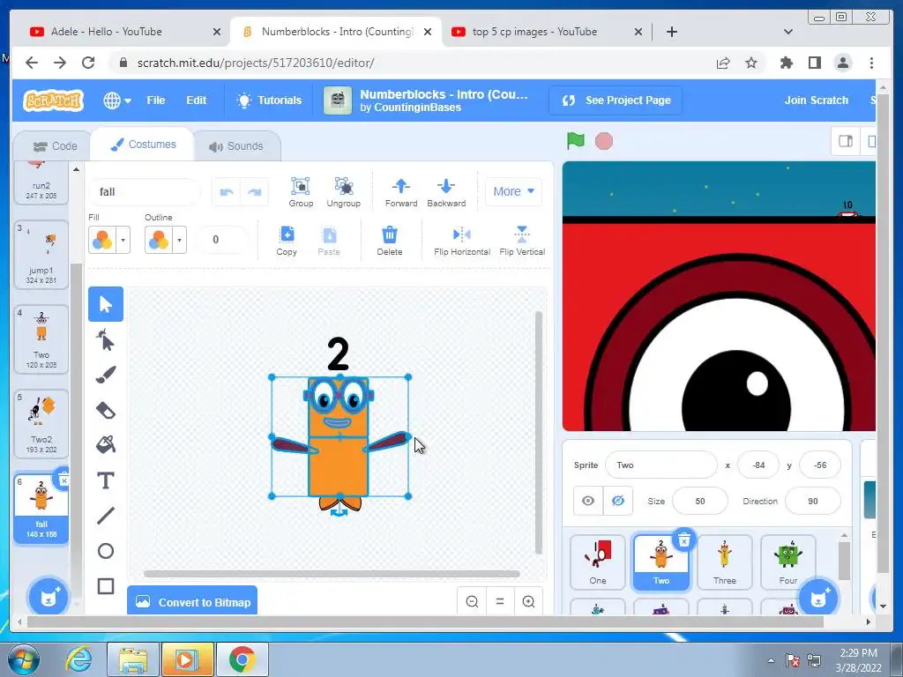903x677 pixels.
Task: Open the Edit menu
Action: (196, 100)
